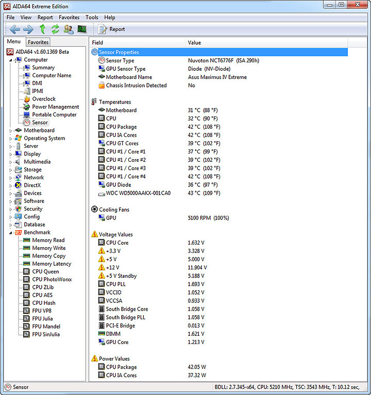Expand the Motherboard tree node
Image resolution: width=371 pixels, height=395 pixels.
coord(11,131)
